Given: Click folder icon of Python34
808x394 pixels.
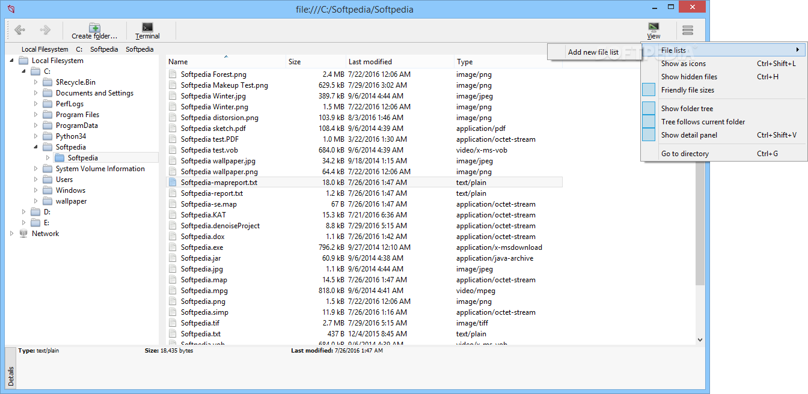Looking at the screenshot, I should pyautogui.click(x=47, y=136).
